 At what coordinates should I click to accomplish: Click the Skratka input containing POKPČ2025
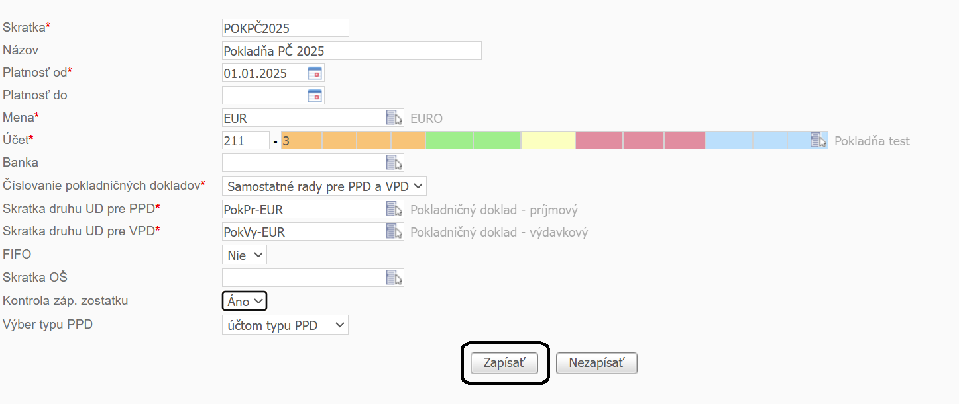285,28
